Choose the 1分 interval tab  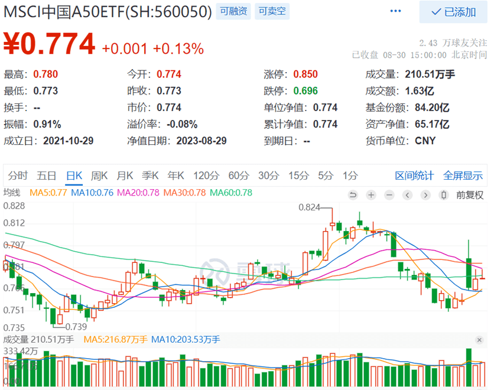coord(350,175)
